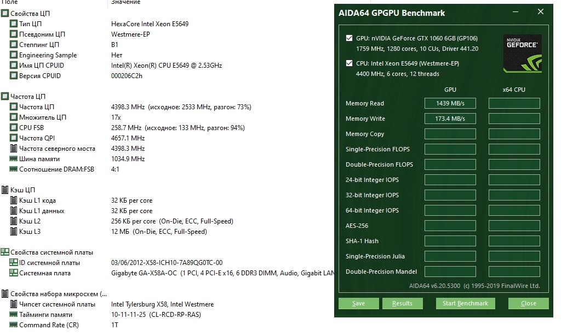Click the GPU Single-Precision FLOPS result field
This screenshot has height=336, width=567.
(x=450, y=149)
